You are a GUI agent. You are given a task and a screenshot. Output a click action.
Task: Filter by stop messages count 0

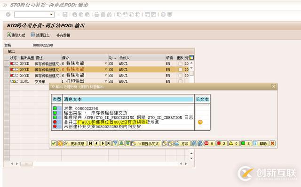(209, 143)
